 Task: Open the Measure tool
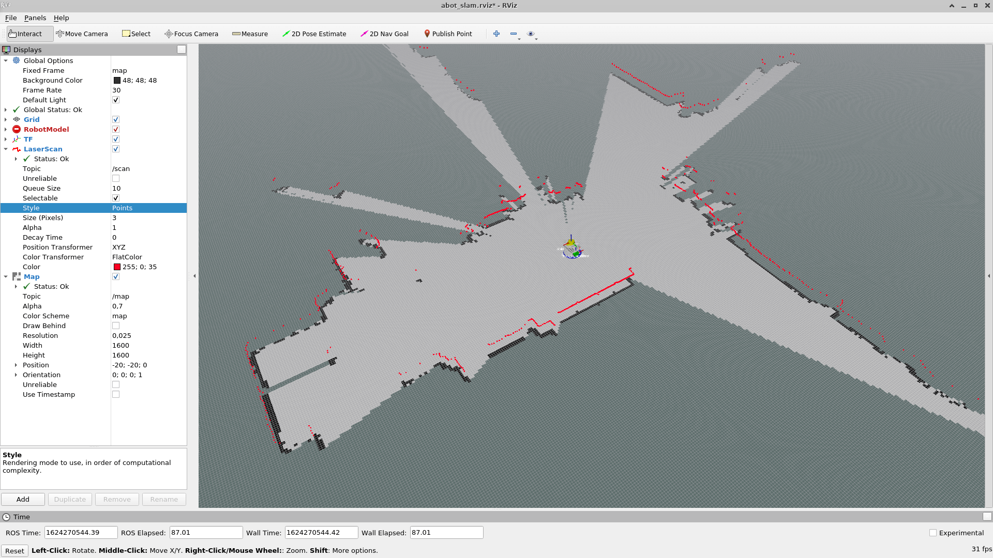tap(250, 34)
